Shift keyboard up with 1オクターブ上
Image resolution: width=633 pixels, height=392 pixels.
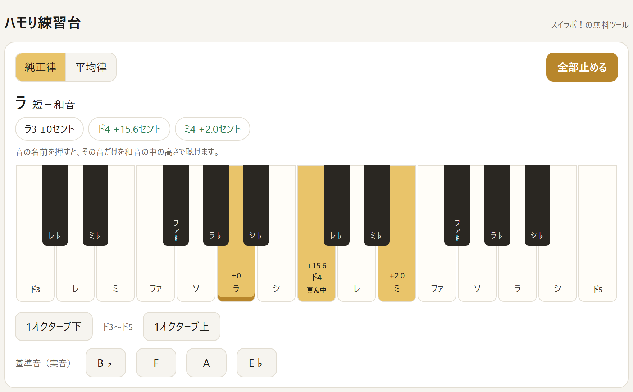tap(182, 326)
